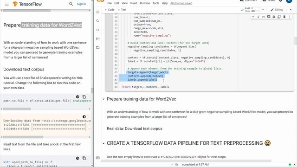297x167 pixels.
Task: Open the RAM Disk runtime dropdown arrow
Action: (x=263, y=10)
